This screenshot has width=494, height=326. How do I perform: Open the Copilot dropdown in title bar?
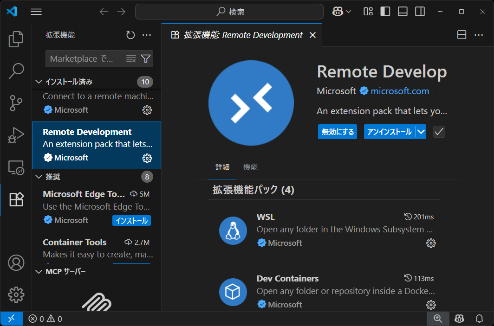(342, 12)
